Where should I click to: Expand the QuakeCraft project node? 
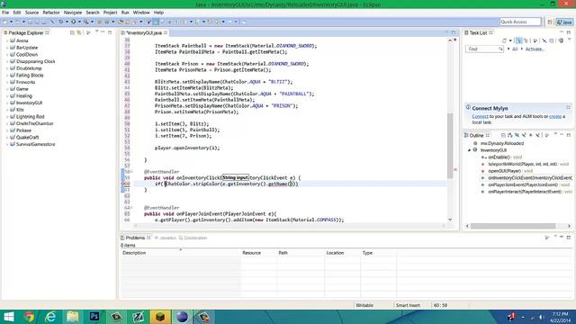pyautogui.click(x=7, y=138)
